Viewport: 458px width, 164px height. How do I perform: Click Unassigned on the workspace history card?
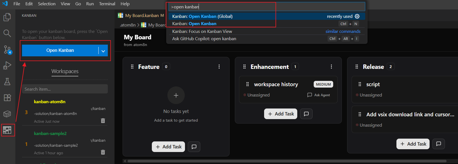tap(259, 95)
